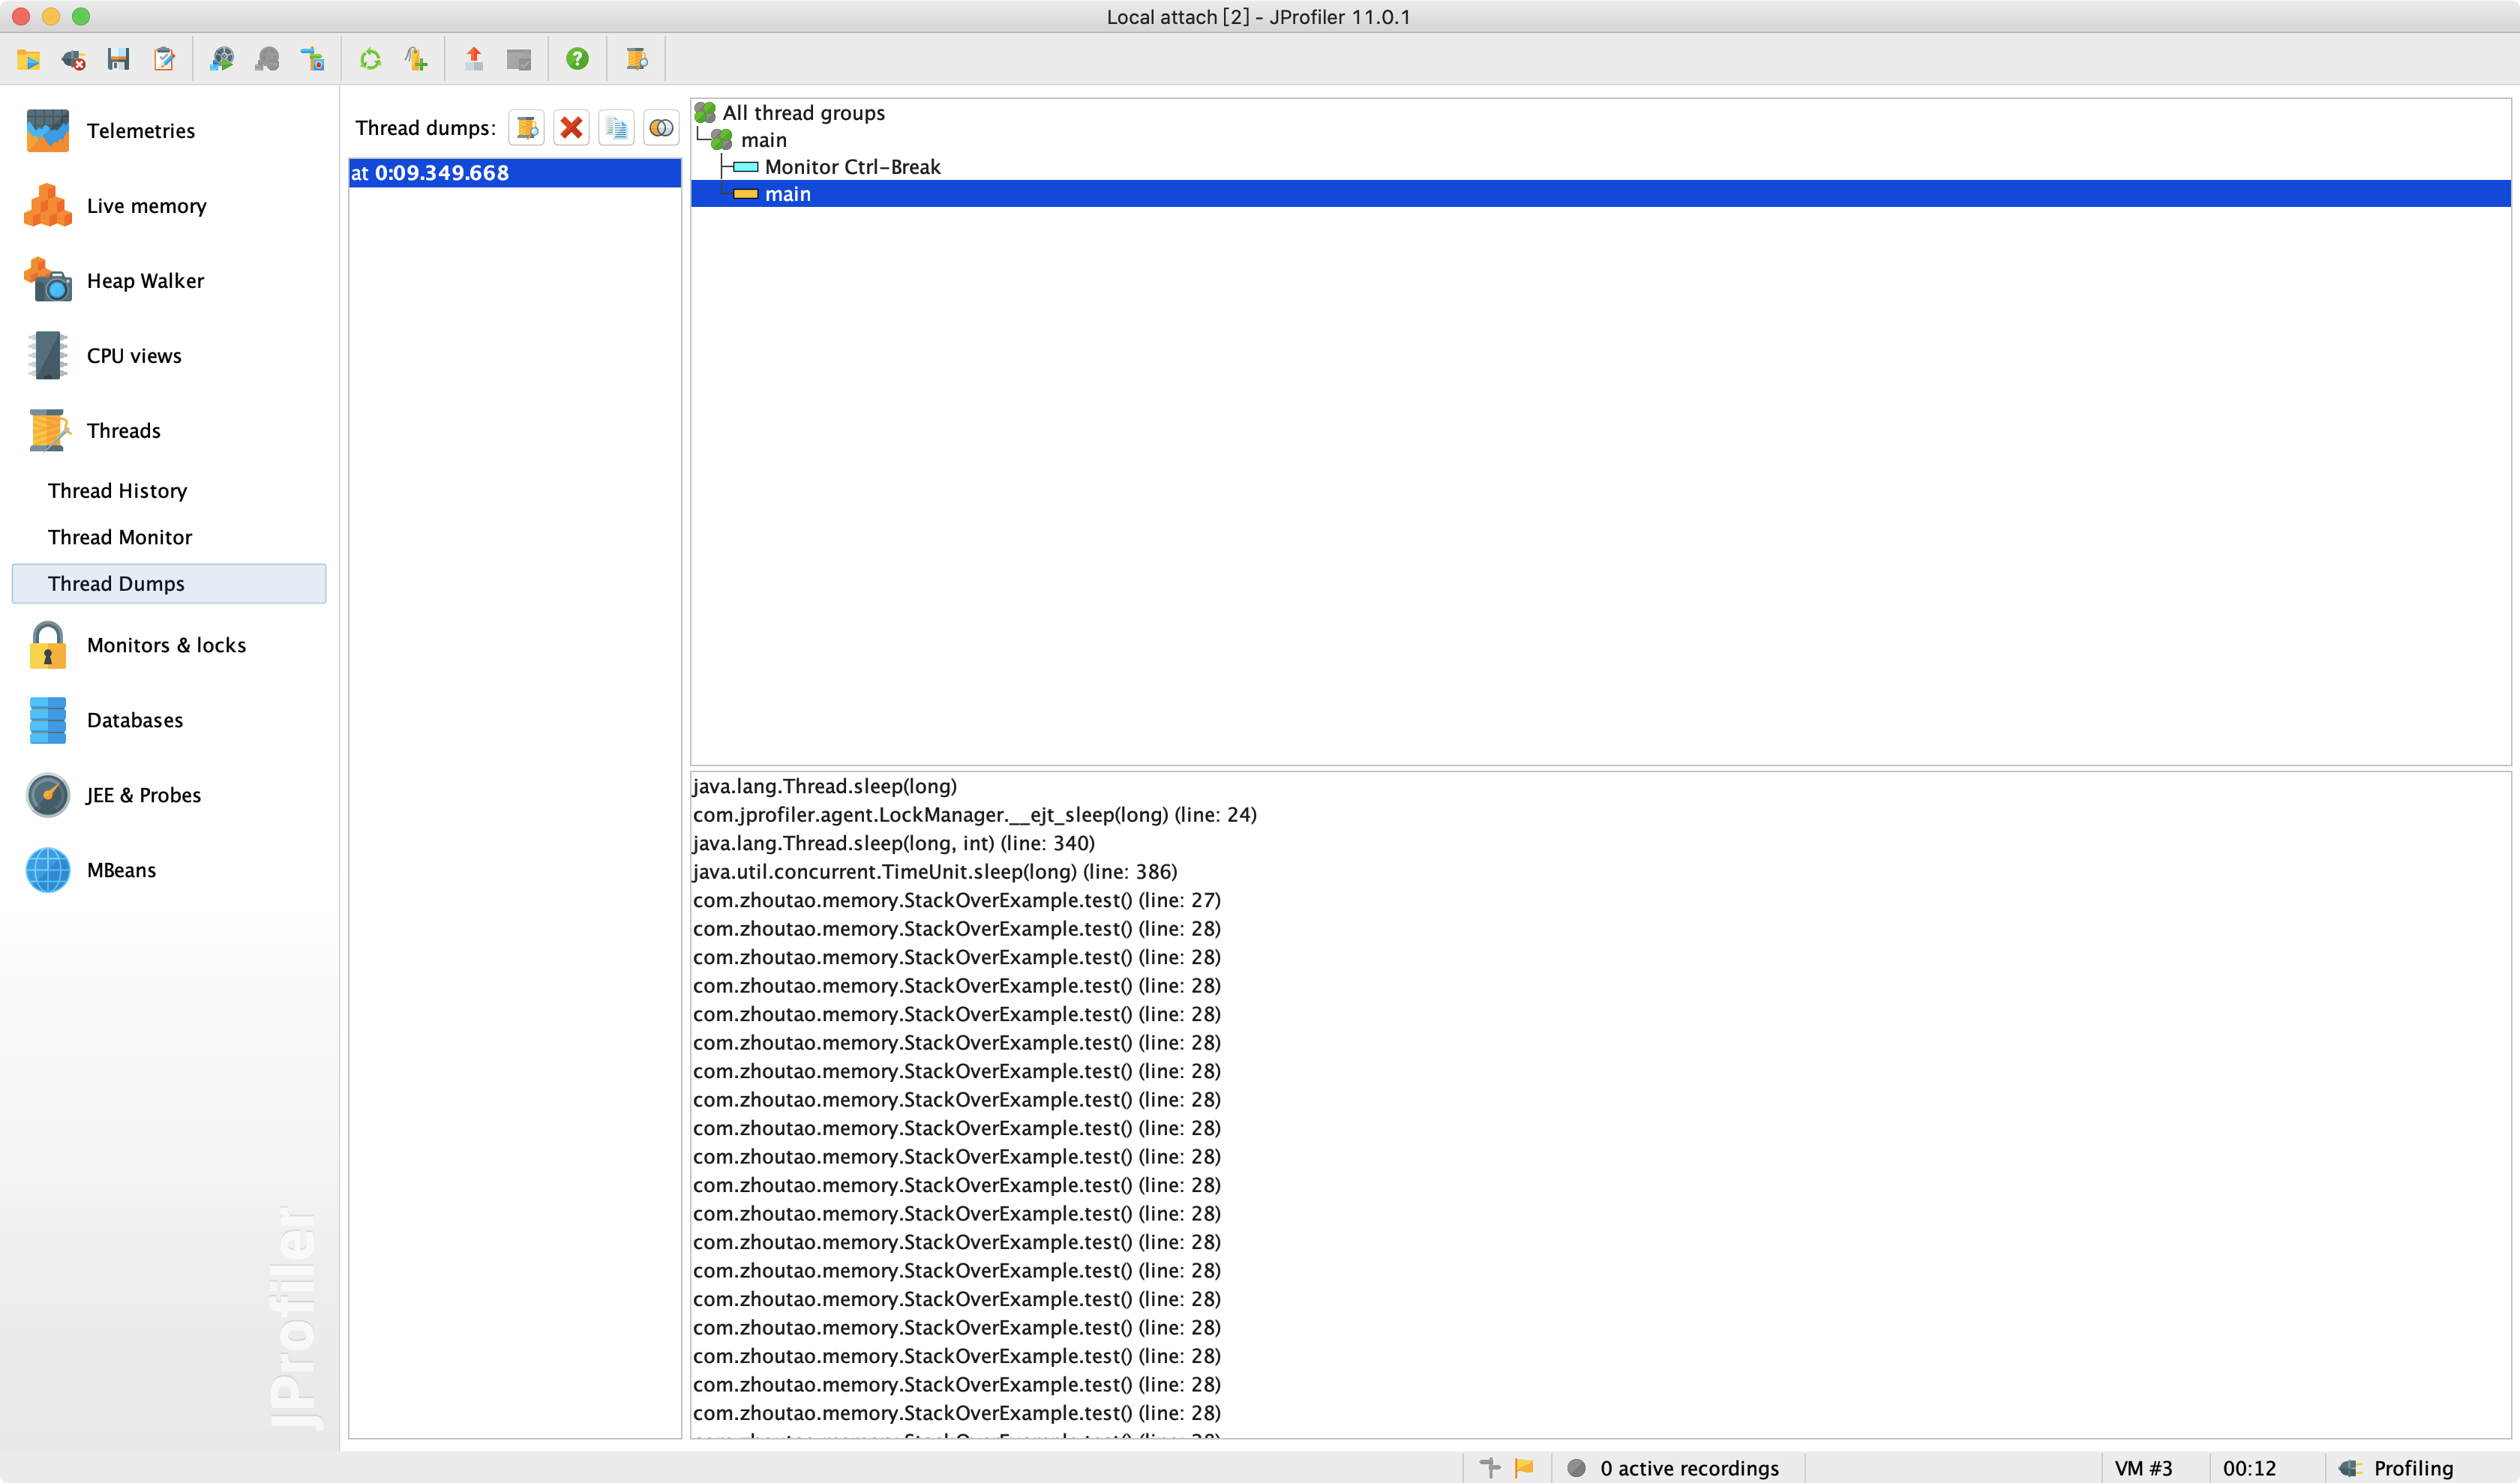
Task: Click the Detach session plug icon
Action: point(73,60)
